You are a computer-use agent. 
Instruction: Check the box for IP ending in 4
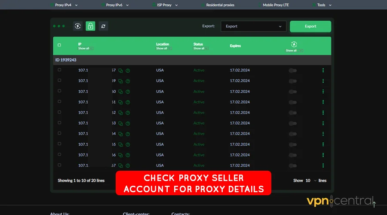pyautogui.click(x=59, y=133)
